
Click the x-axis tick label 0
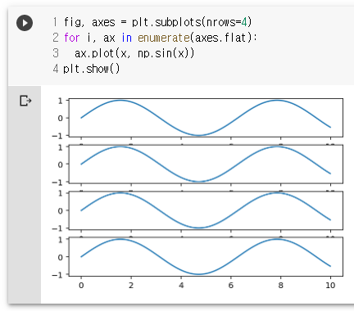point(81,286)
